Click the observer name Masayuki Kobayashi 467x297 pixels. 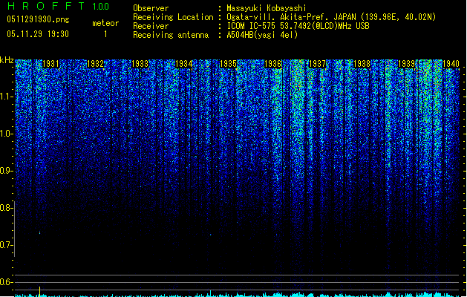pyautogui.click(x=267, y=8)
